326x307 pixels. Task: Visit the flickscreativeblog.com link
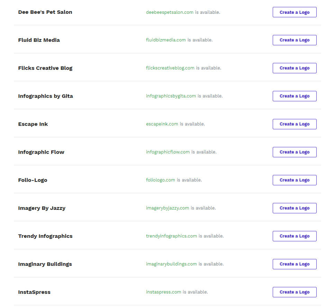(x=170, y=68)
